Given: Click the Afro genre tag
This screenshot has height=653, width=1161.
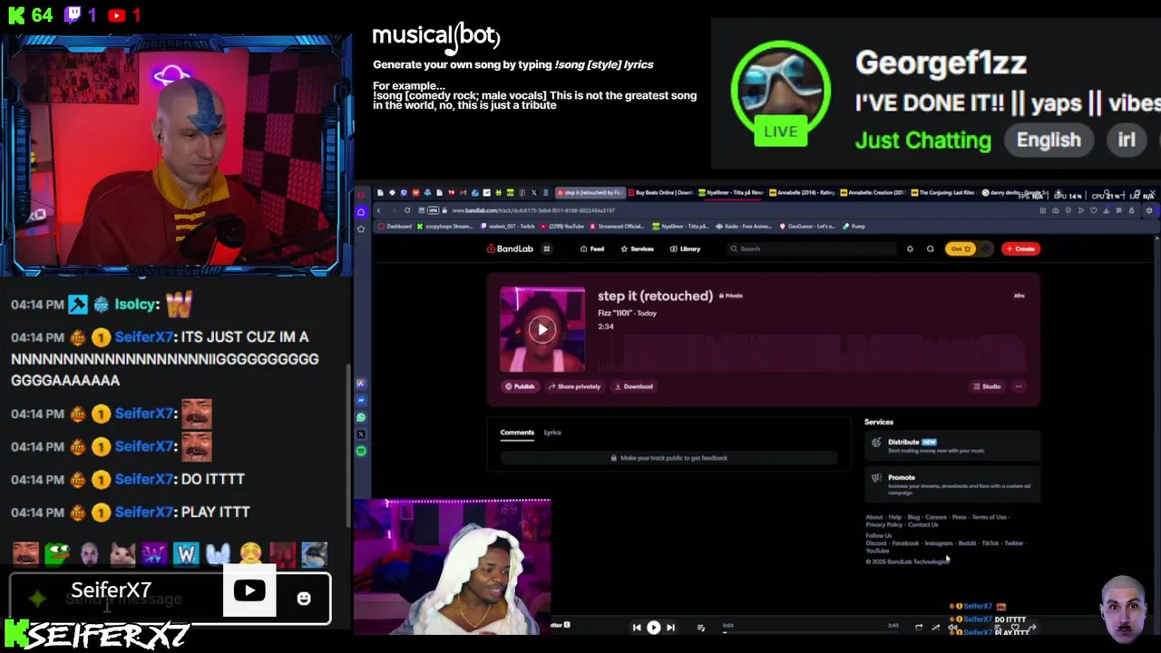Looking at the screenshot, I should 1019,296.
